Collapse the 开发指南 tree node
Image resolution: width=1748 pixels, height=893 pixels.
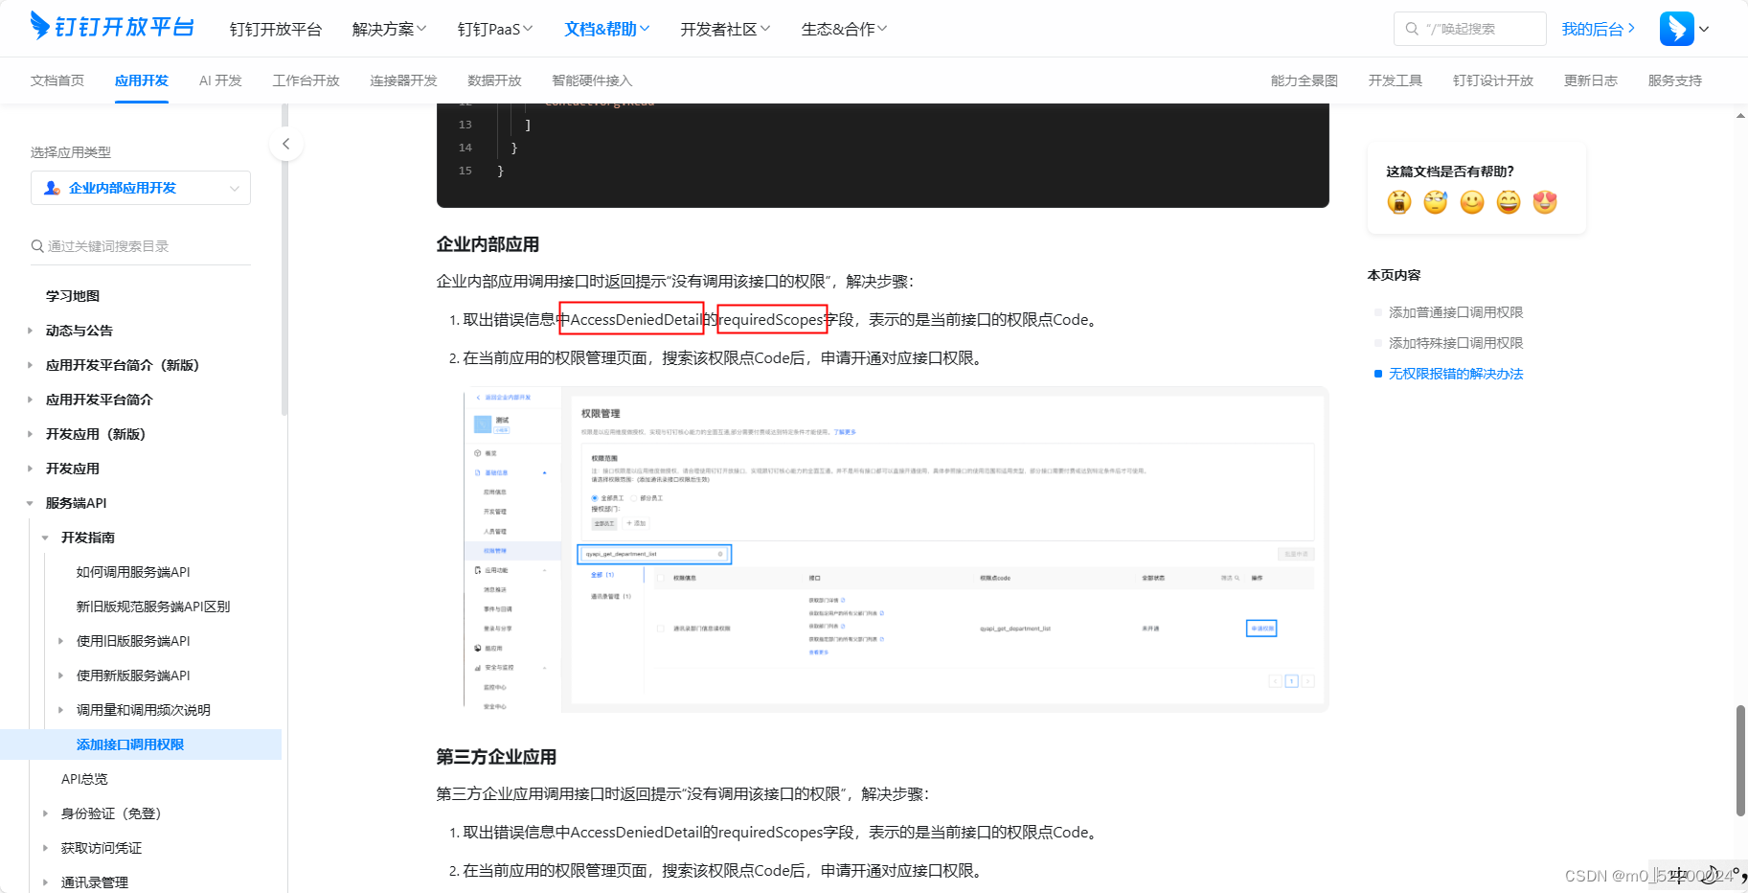point(45,538)
